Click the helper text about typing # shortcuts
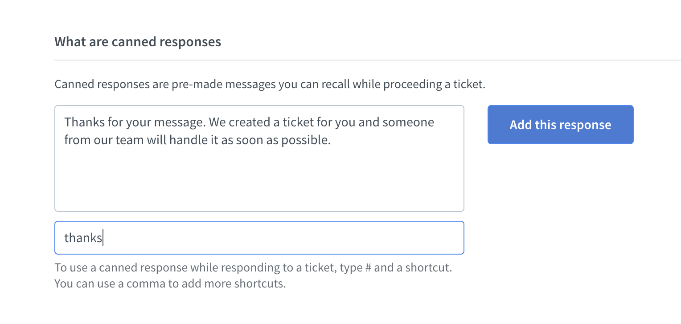The image size is (681, 324). coord(253,267)
